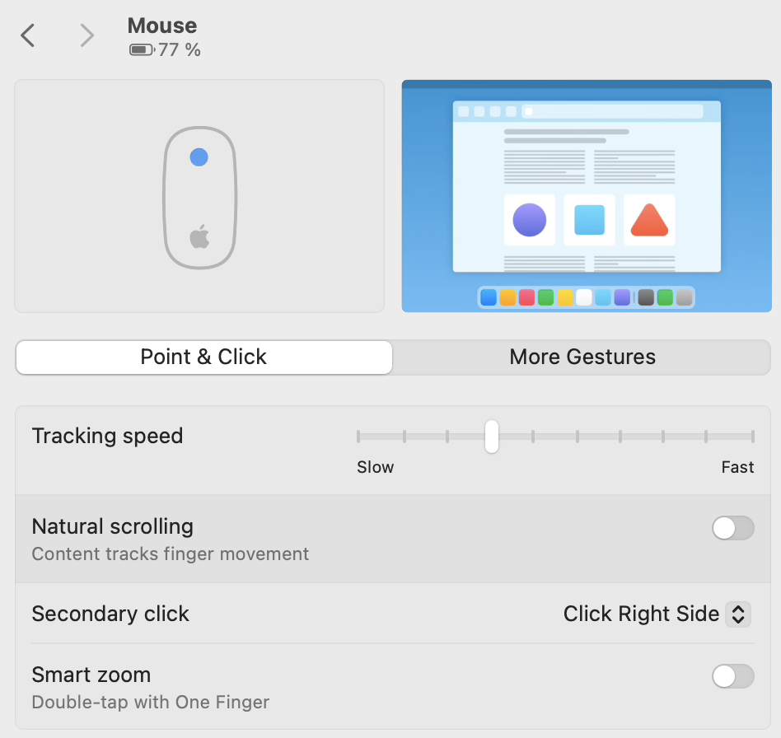Click the battery indicator showing 77%

143,50
